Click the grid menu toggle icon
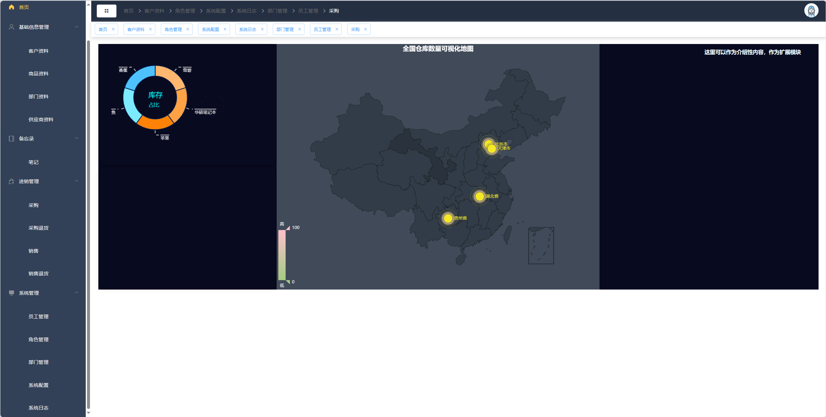The height and width of the screenshot is (417, 826). pos(106,11)
